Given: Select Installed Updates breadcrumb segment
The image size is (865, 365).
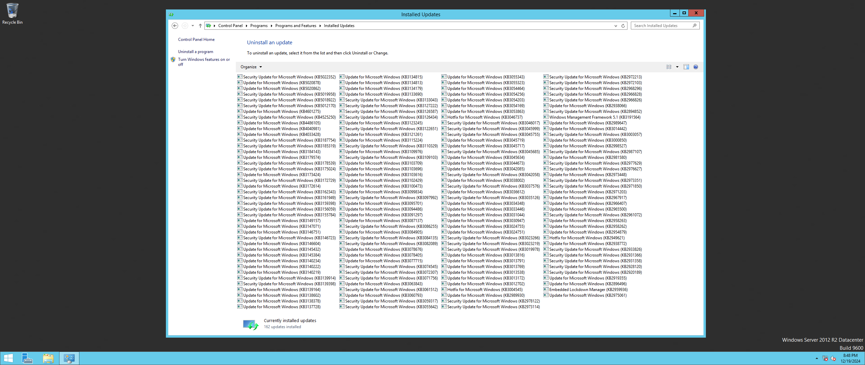Looking at the screenshot, I should pyautogui.click(x=339, y=26).
